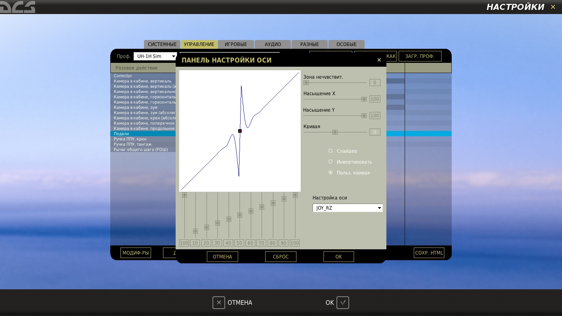The image size is (562, 316).
Task: Switch to the АУДИО tab
Action: (x=273, y=44)
